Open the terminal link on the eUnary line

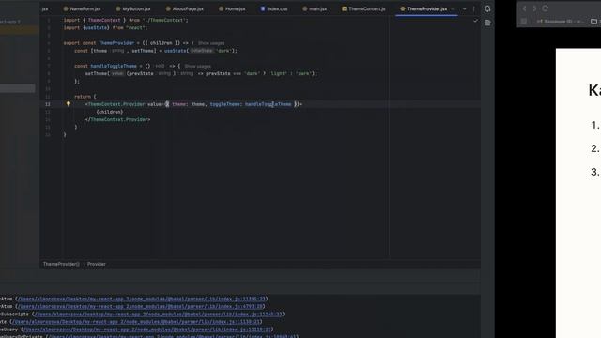pyautogui.click(x=147, y=330)
